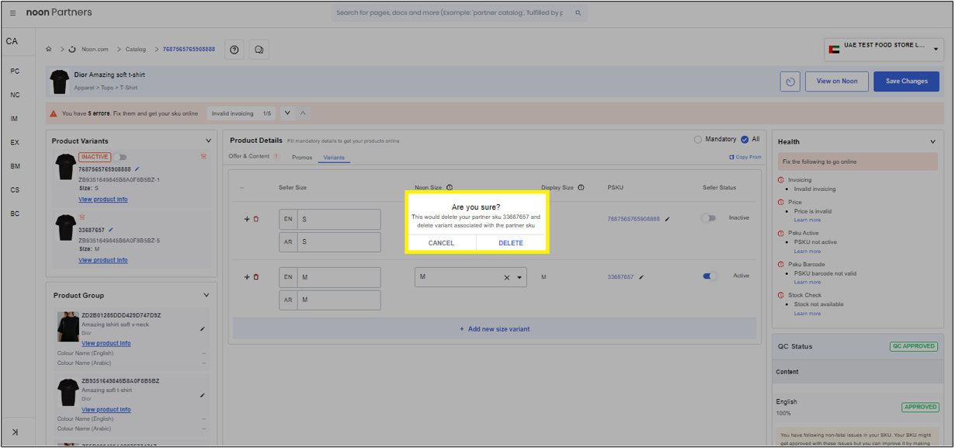Image resolution: width=955 pixels, height=448 pixels.
Task: Open the chat support icon
Action: [259, 50]
